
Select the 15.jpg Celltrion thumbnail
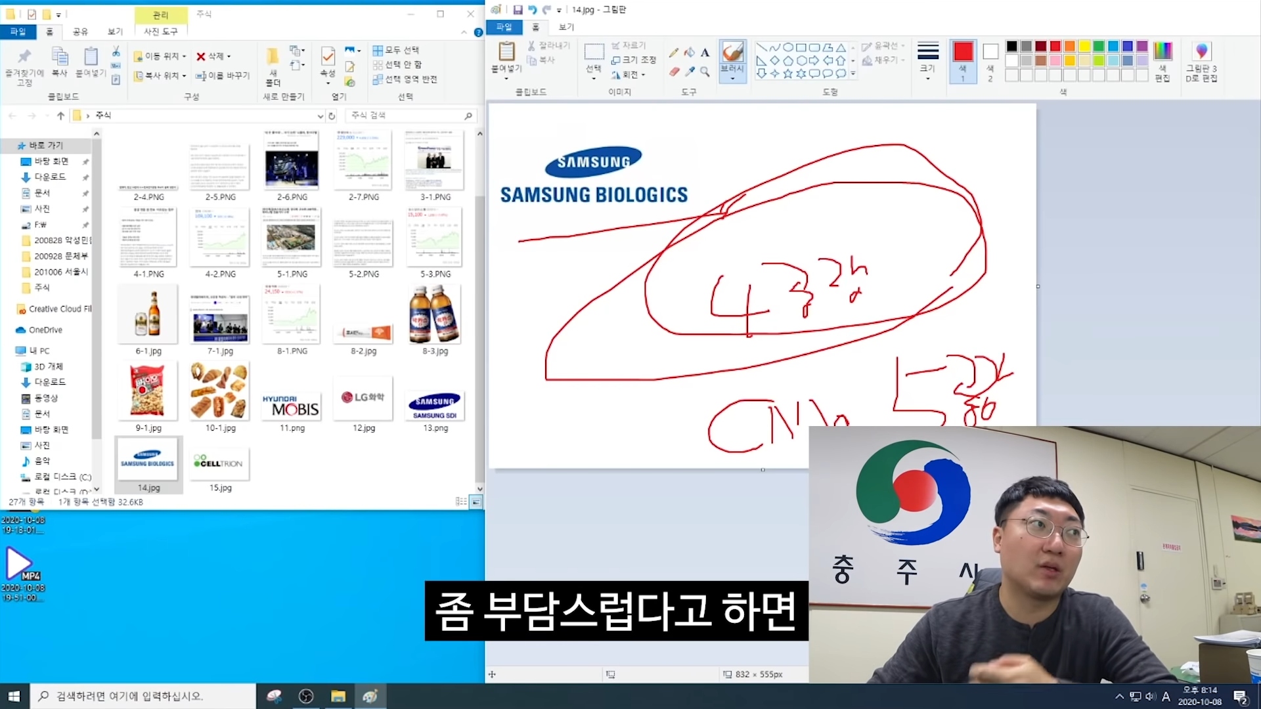click(220, 465)
